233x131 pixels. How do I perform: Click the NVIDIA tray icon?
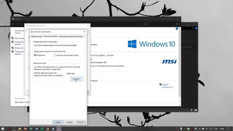pos(185,129)
